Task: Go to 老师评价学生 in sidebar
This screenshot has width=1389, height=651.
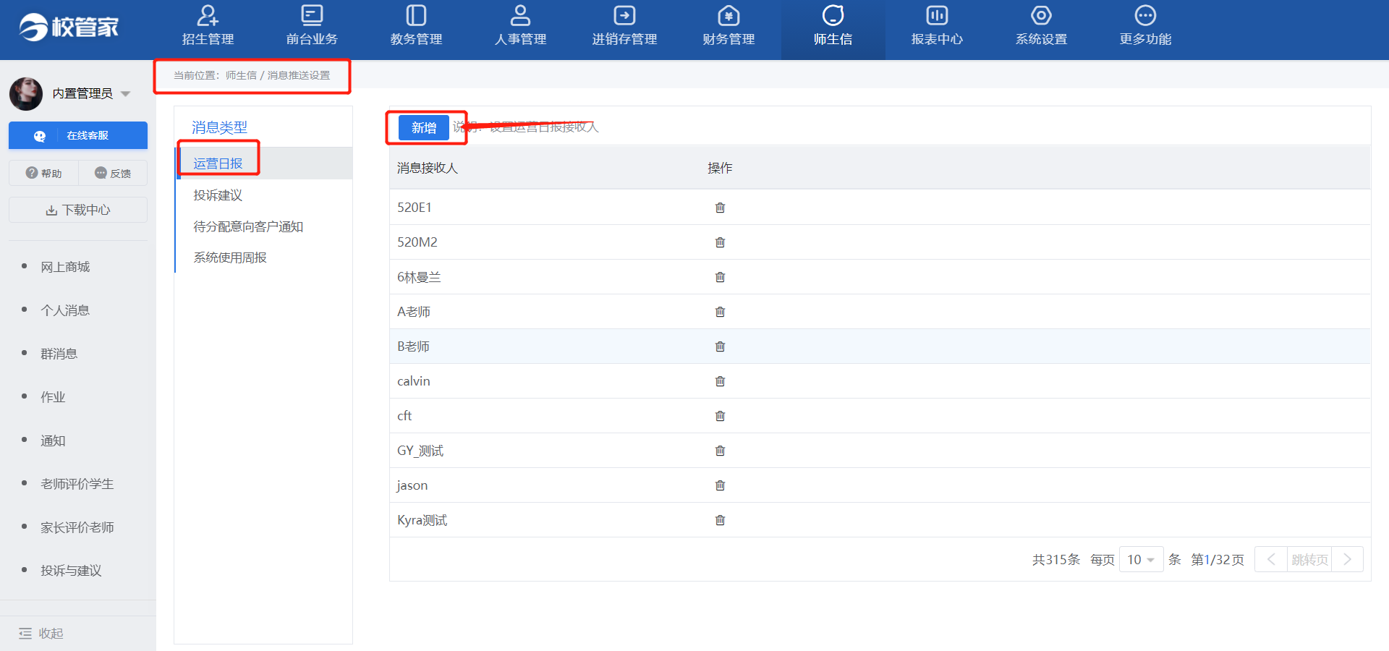Action: point(77,484)
